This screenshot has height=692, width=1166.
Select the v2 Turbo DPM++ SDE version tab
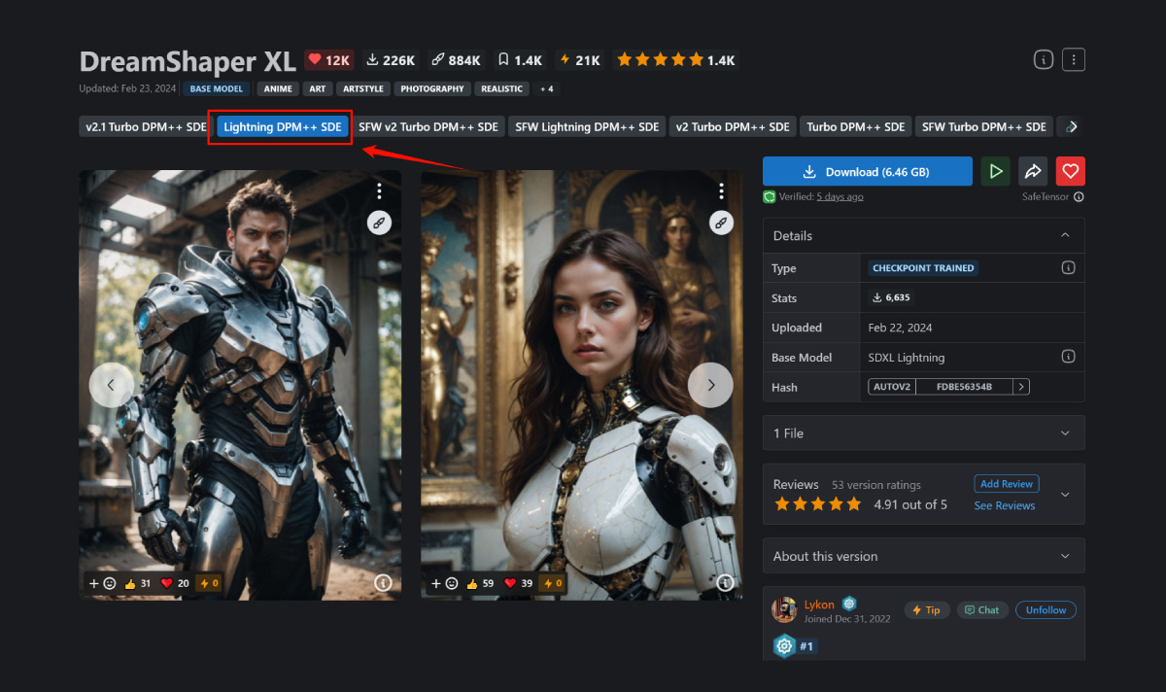(x=733, y=126)
